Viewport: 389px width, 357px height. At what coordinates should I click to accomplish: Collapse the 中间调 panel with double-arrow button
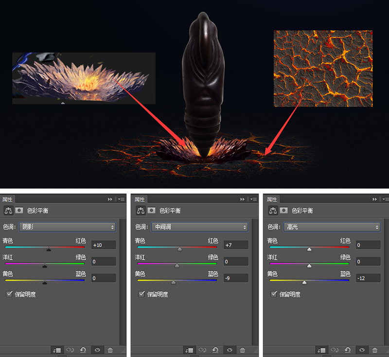pos(242,199)
